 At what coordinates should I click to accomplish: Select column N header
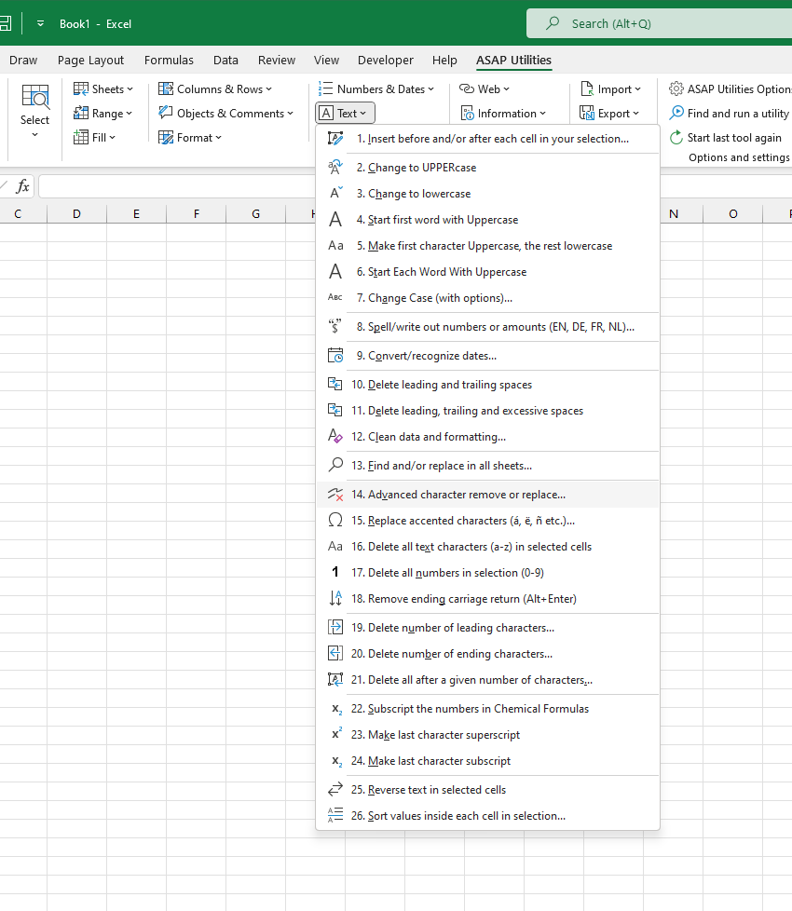pyautogui.click(x=674, y=214)
